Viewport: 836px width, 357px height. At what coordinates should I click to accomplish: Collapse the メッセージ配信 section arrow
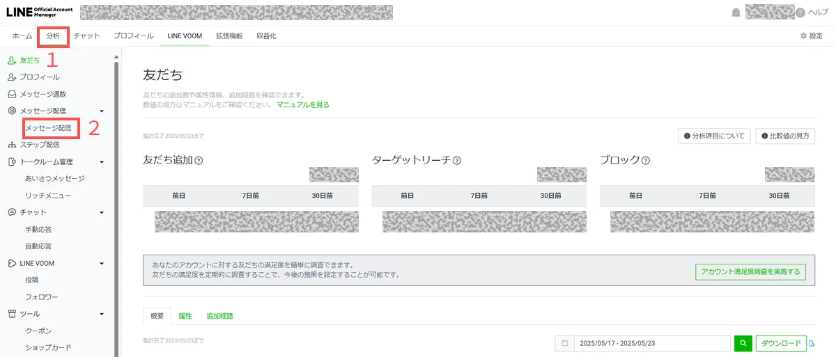pos(102,111)
